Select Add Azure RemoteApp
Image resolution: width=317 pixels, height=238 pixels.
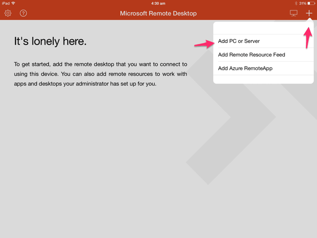tap(263, 68)
